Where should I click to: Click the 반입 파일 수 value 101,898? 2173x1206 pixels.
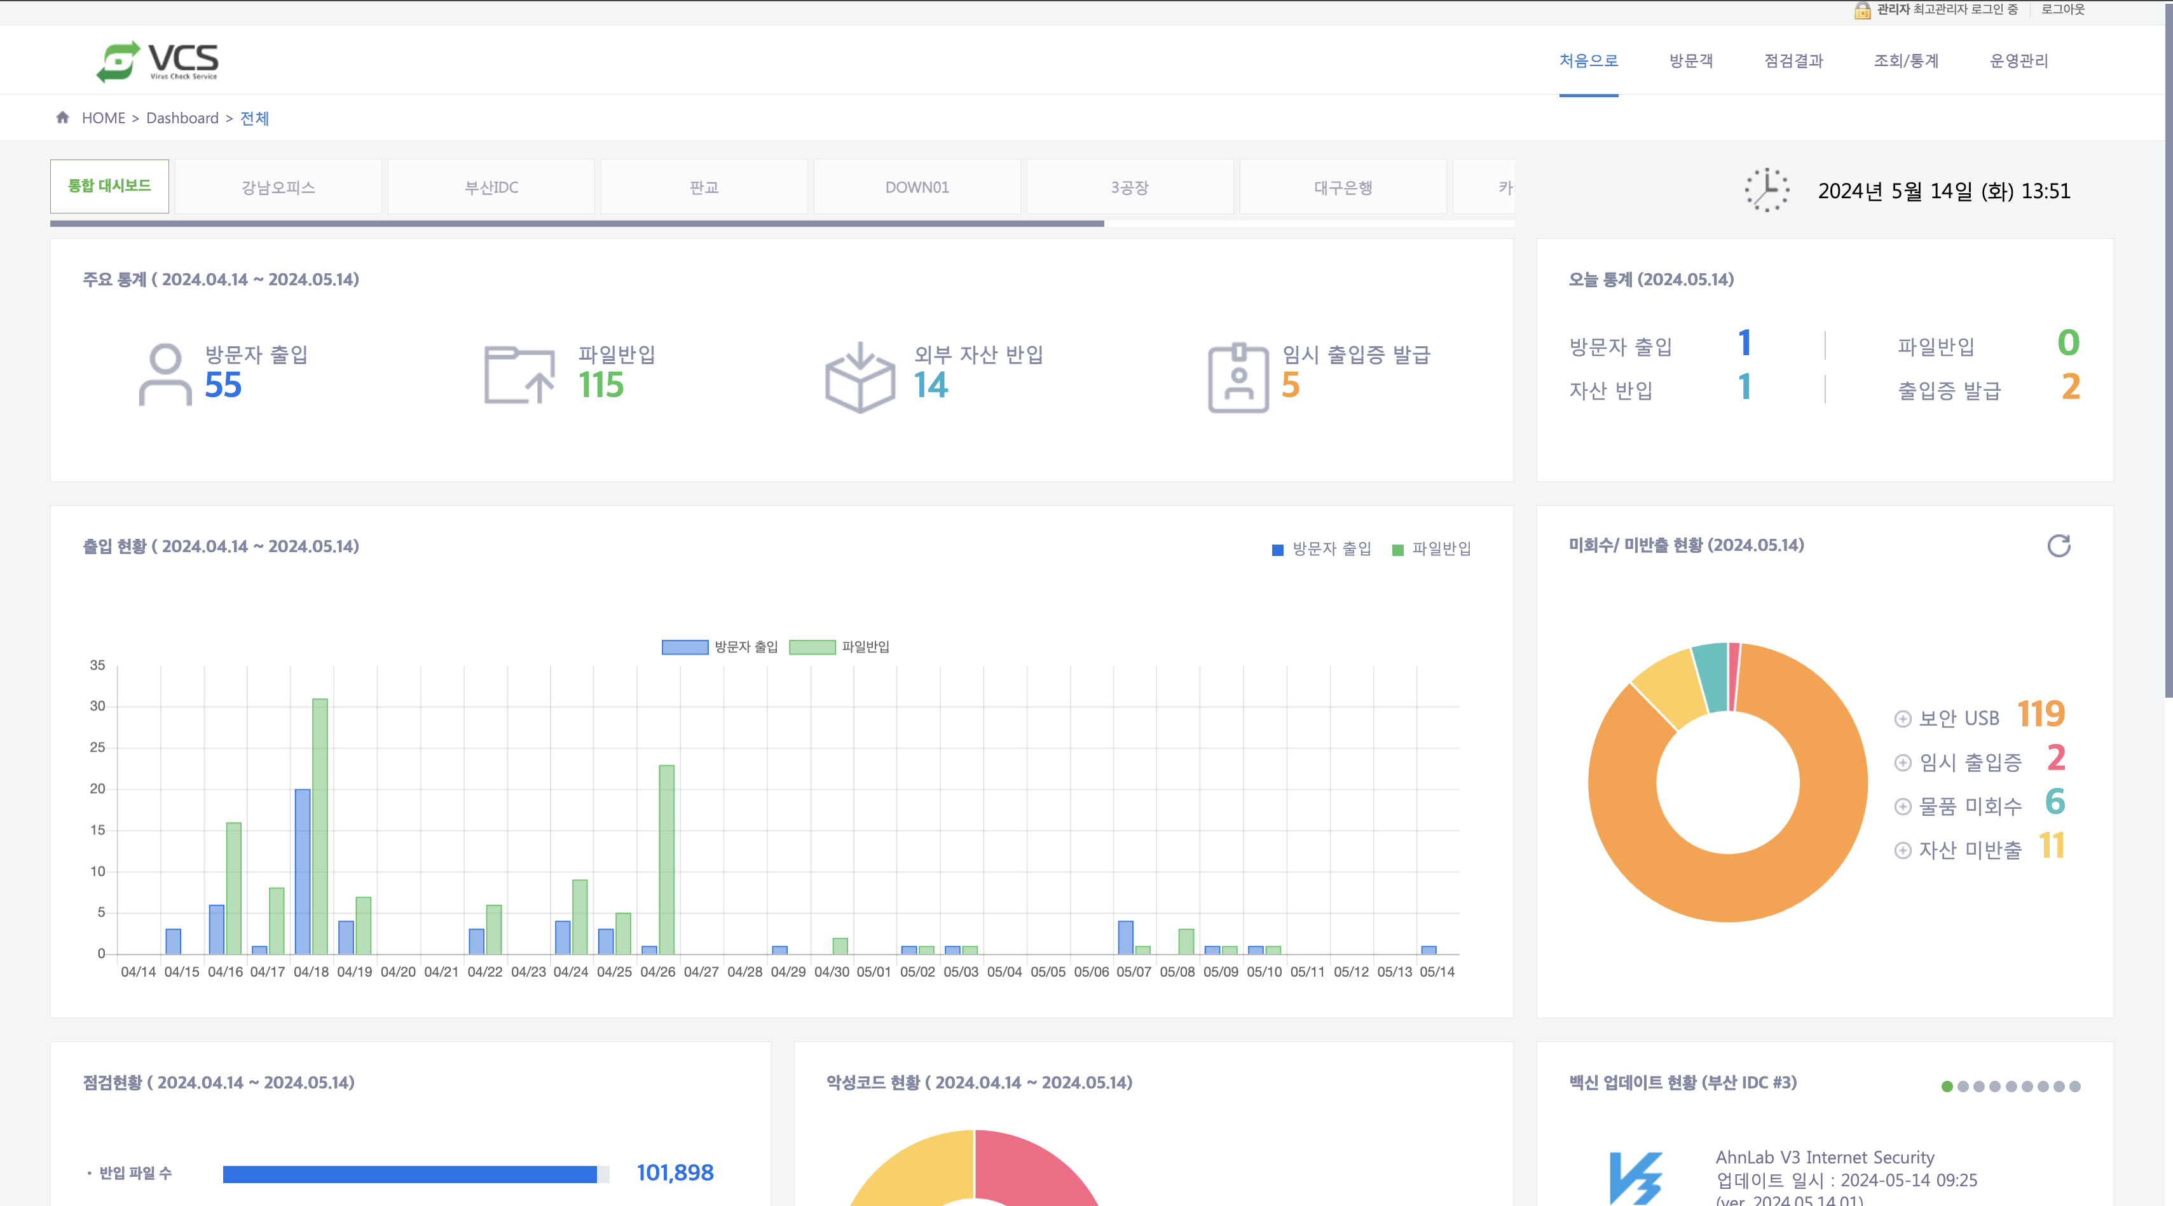675,1173
